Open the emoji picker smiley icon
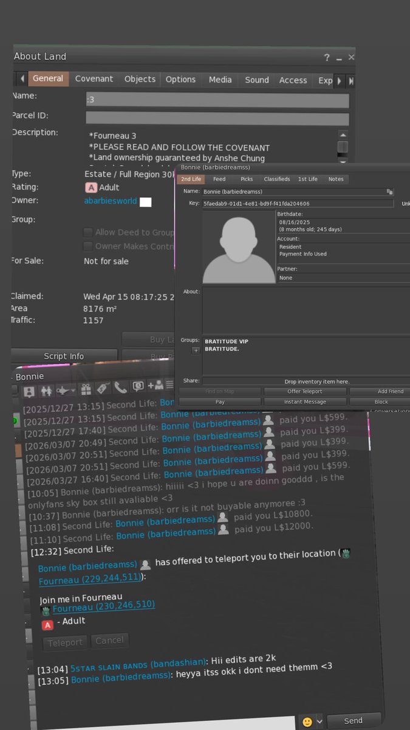The width and height of the screenshot is (410, 730). 307,722
